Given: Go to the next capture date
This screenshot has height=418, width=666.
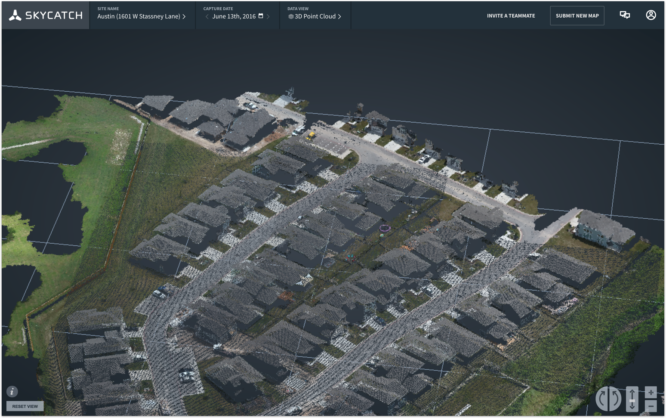Looking at the screenshot, I should point(268,16).
